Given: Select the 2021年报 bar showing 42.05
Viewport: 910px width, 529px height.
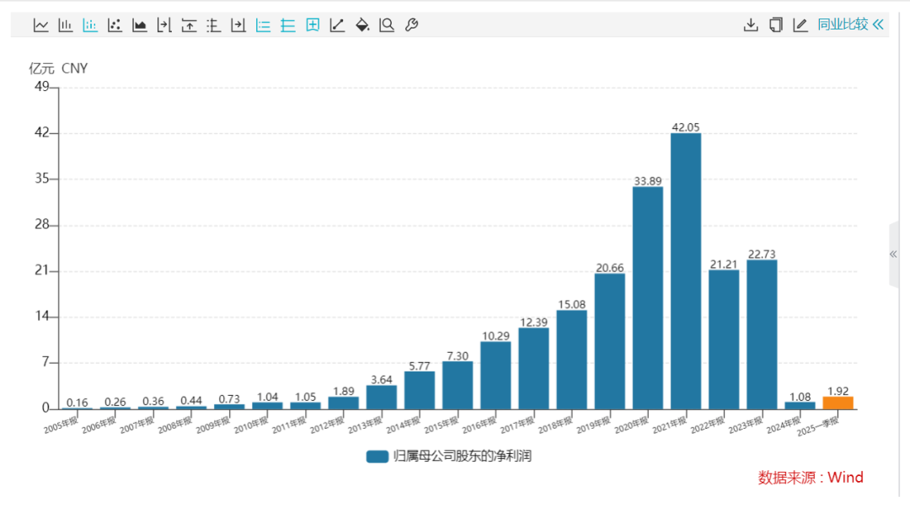Looking at the screenshot, I should pyautogui.click(x=685, y=270).
